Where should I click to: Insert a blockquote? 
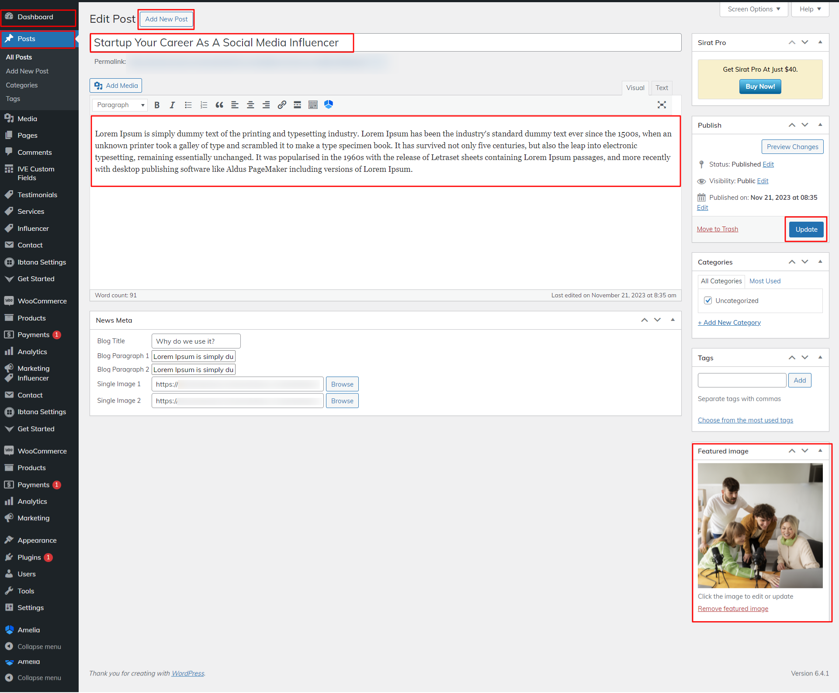pos(219,105)
